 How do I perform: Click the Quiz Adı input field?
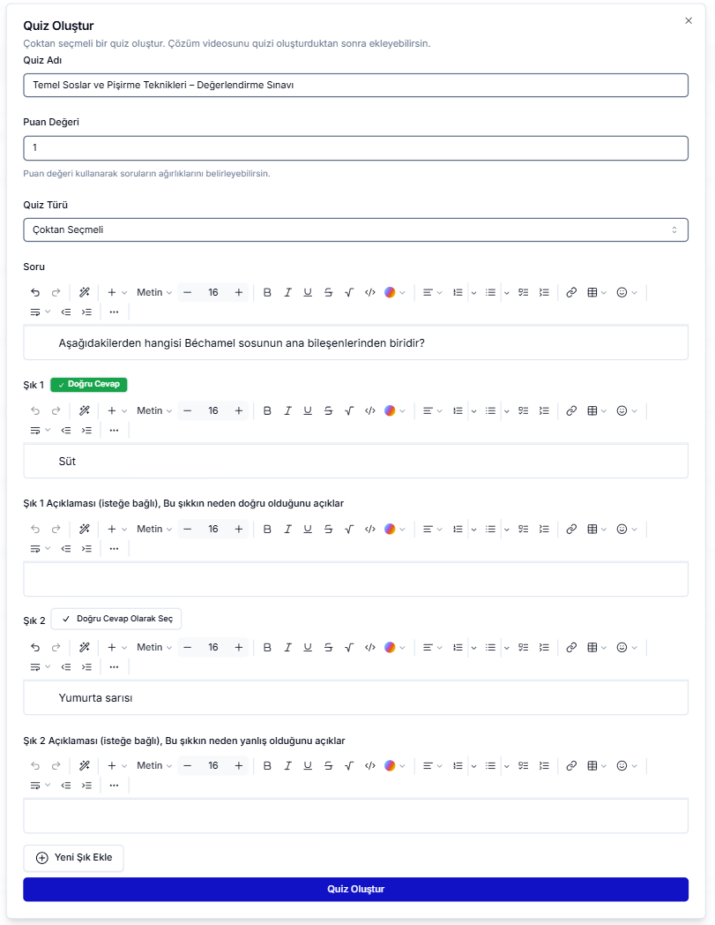[x=355, y=85]
